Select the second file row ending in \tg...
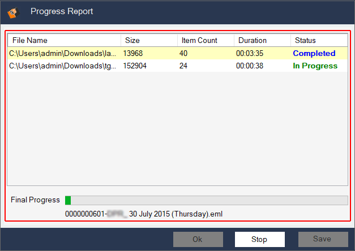Screen dimensions: 355x251 coord(62,66)
